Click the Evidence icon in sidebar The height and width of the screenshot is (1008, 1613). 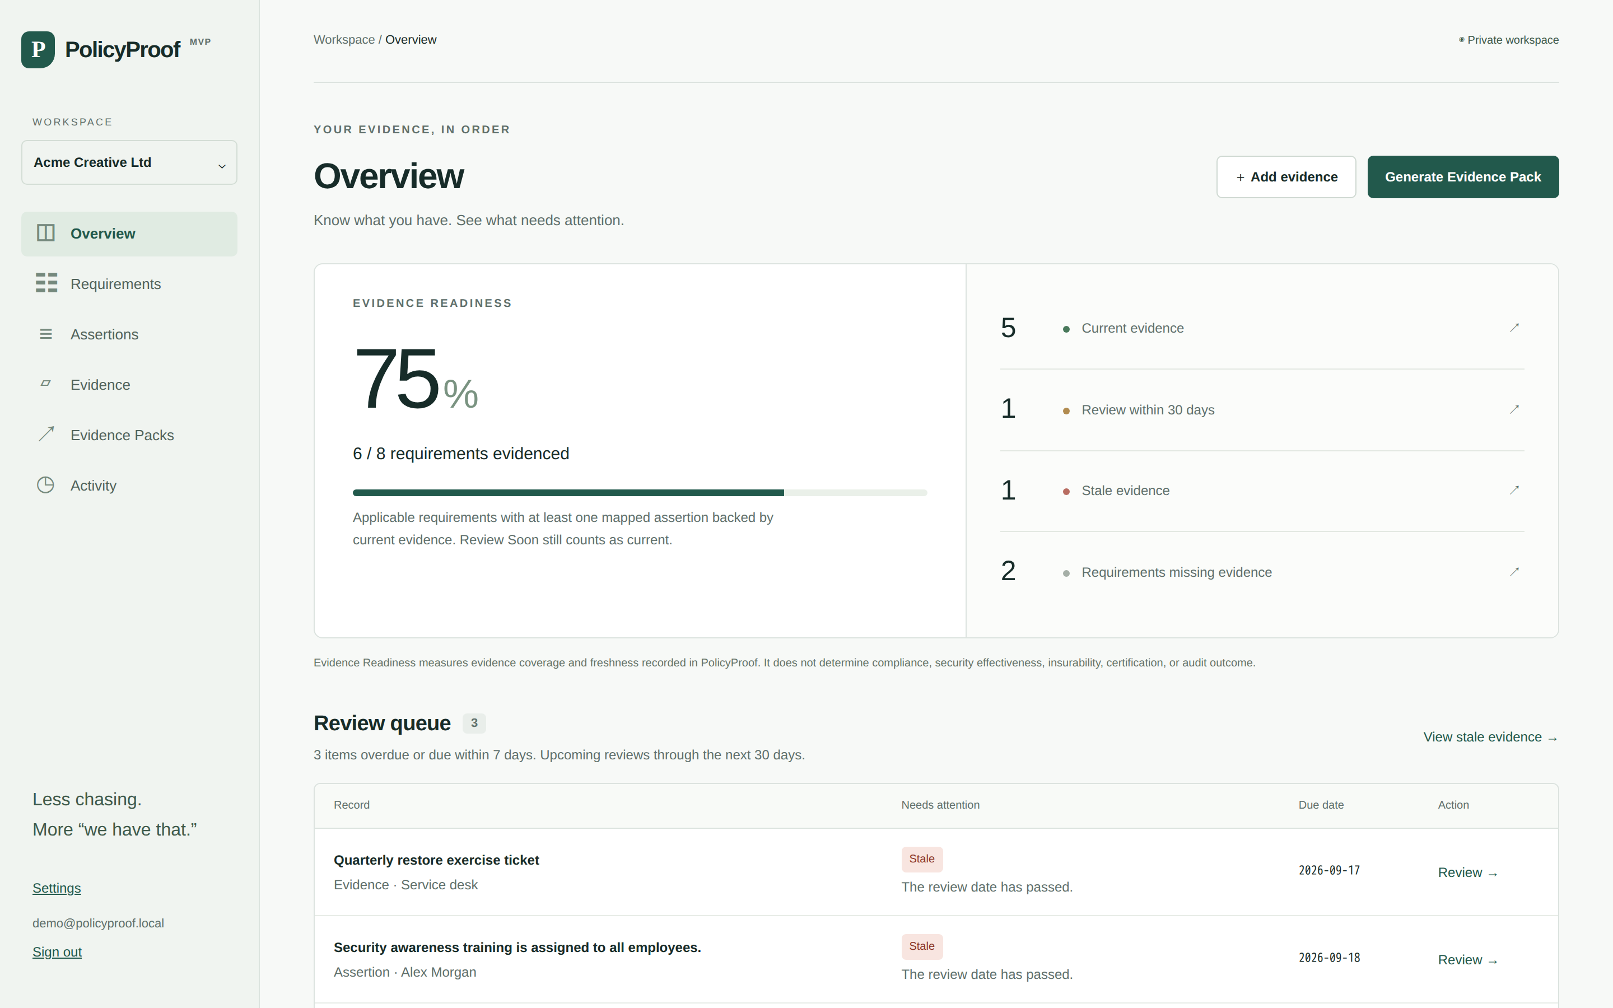click(x=45, y=384)
